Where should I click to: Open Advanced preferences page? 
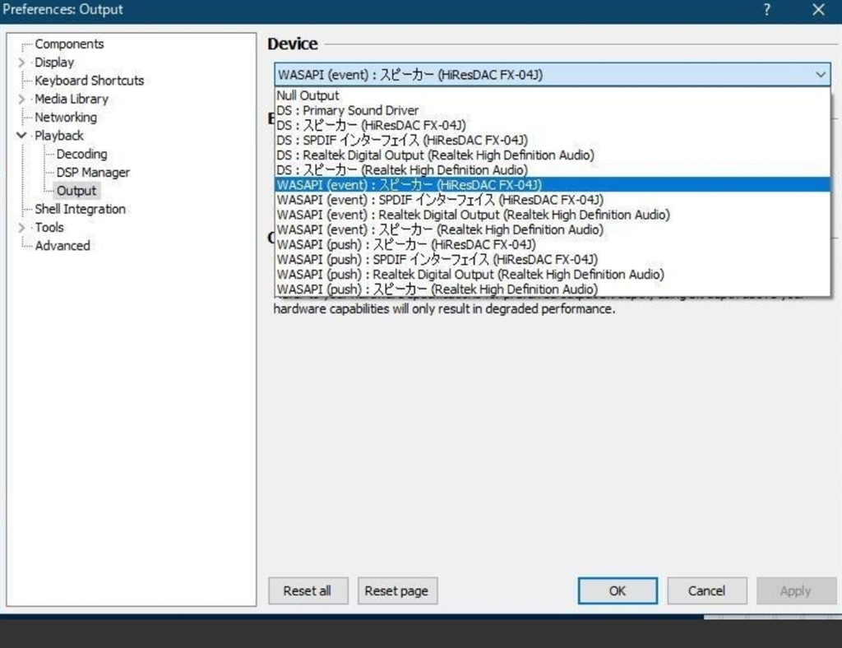coord(62,245)
